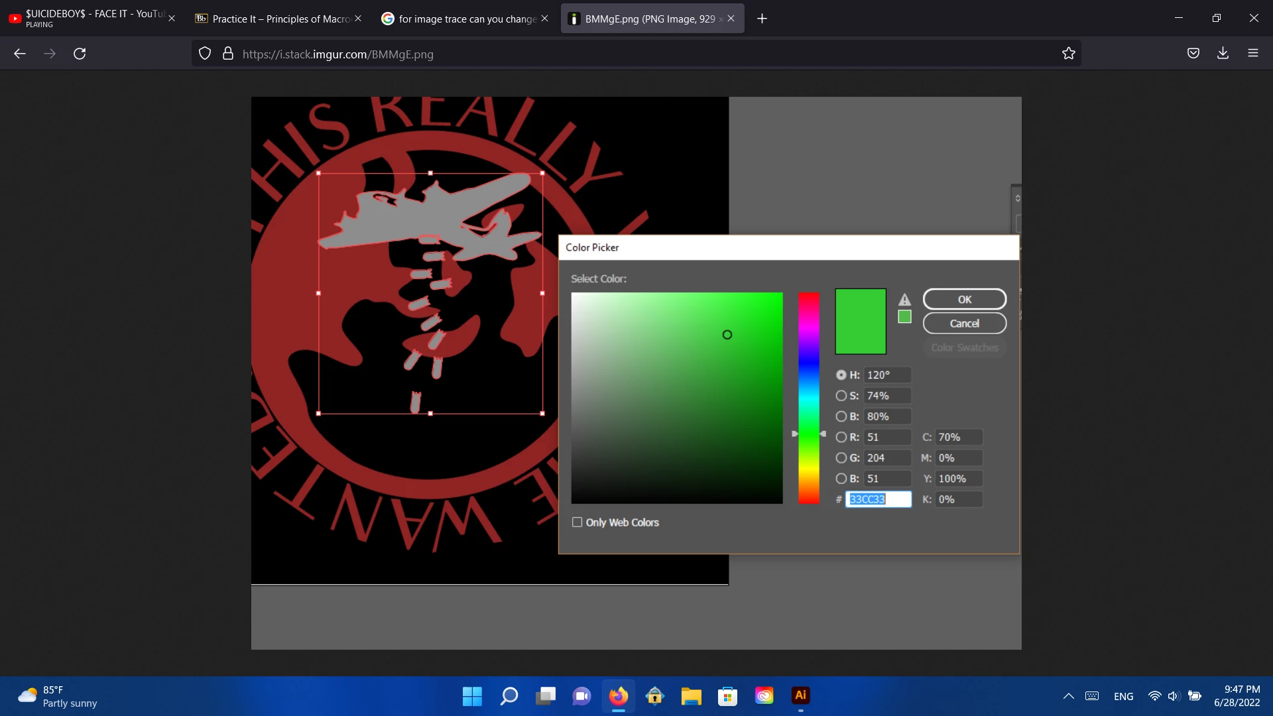
Task: Open the Firefox downloads panel
Action: point(1223,54)
